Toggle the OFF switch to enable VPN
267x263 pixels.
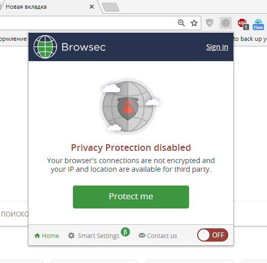pos(212,235)
